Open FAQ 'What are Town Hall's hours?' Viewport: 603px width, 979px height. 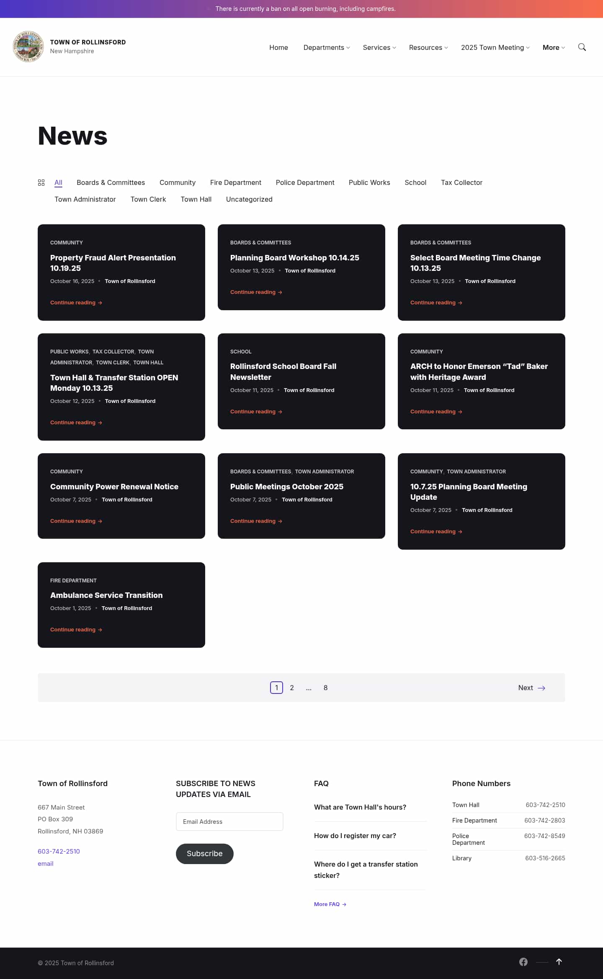(360, 807)
